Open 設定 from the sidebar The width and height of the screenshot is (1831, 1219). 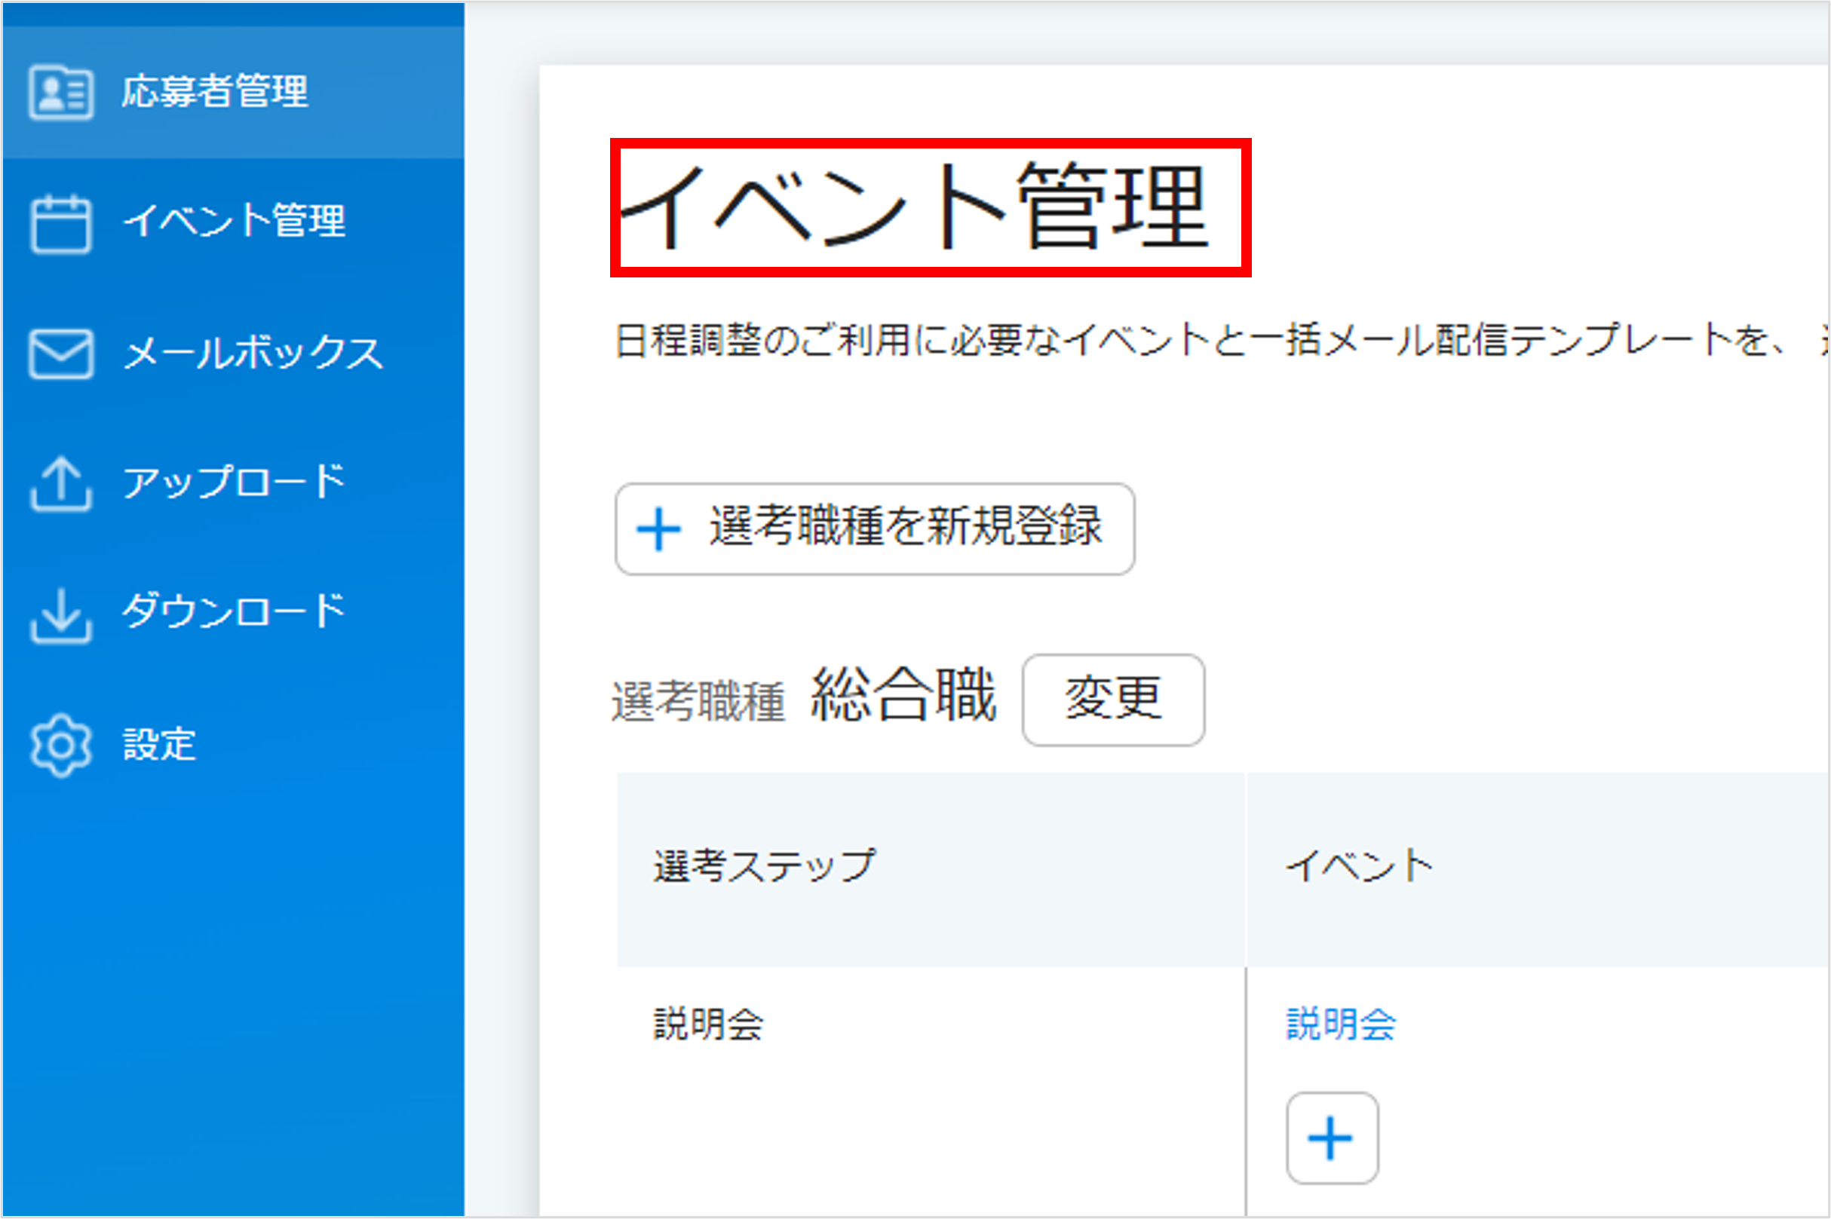click(233, 745)
